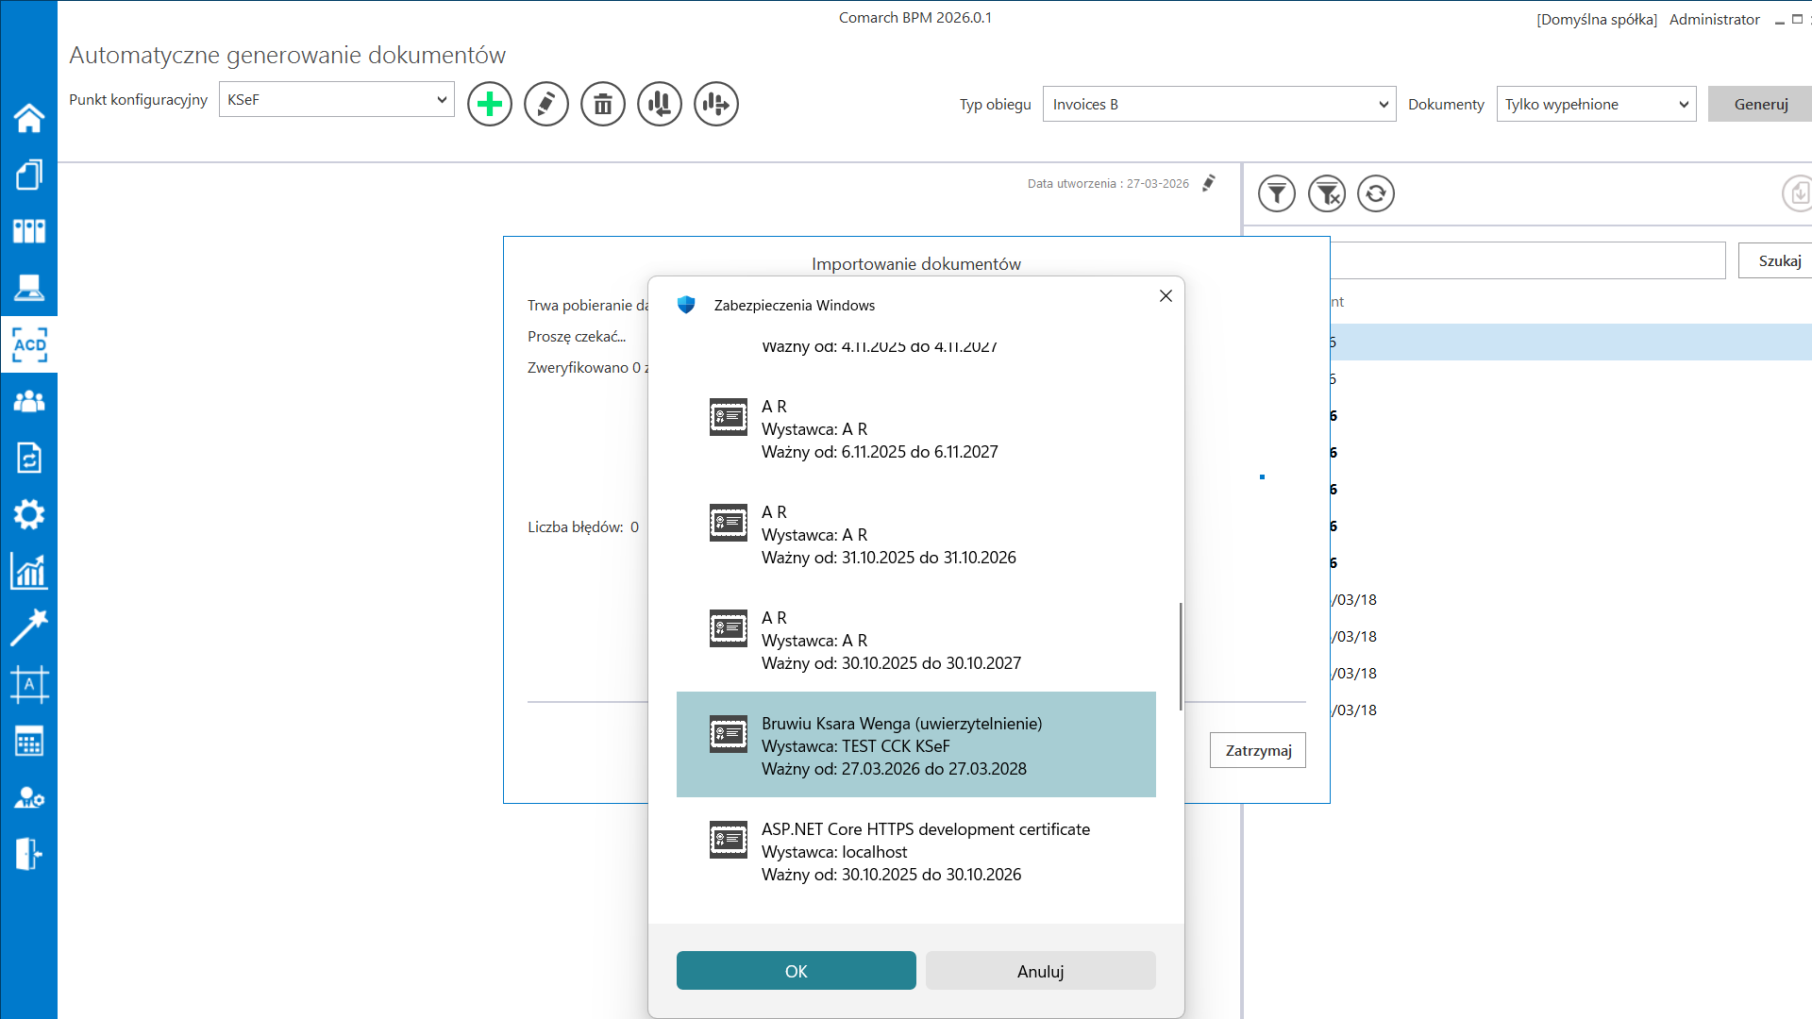The height and width of the screenshot is (1019, 1812).
Task: Expand Typ obiegu Invoices B dropdown
Action: click(1218, 104)
